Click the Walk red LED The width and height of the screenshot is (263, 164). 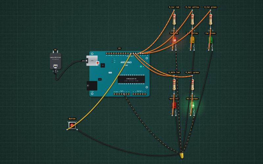click(174, 106)
